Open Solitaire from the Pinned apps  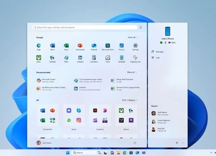[53, 59]
